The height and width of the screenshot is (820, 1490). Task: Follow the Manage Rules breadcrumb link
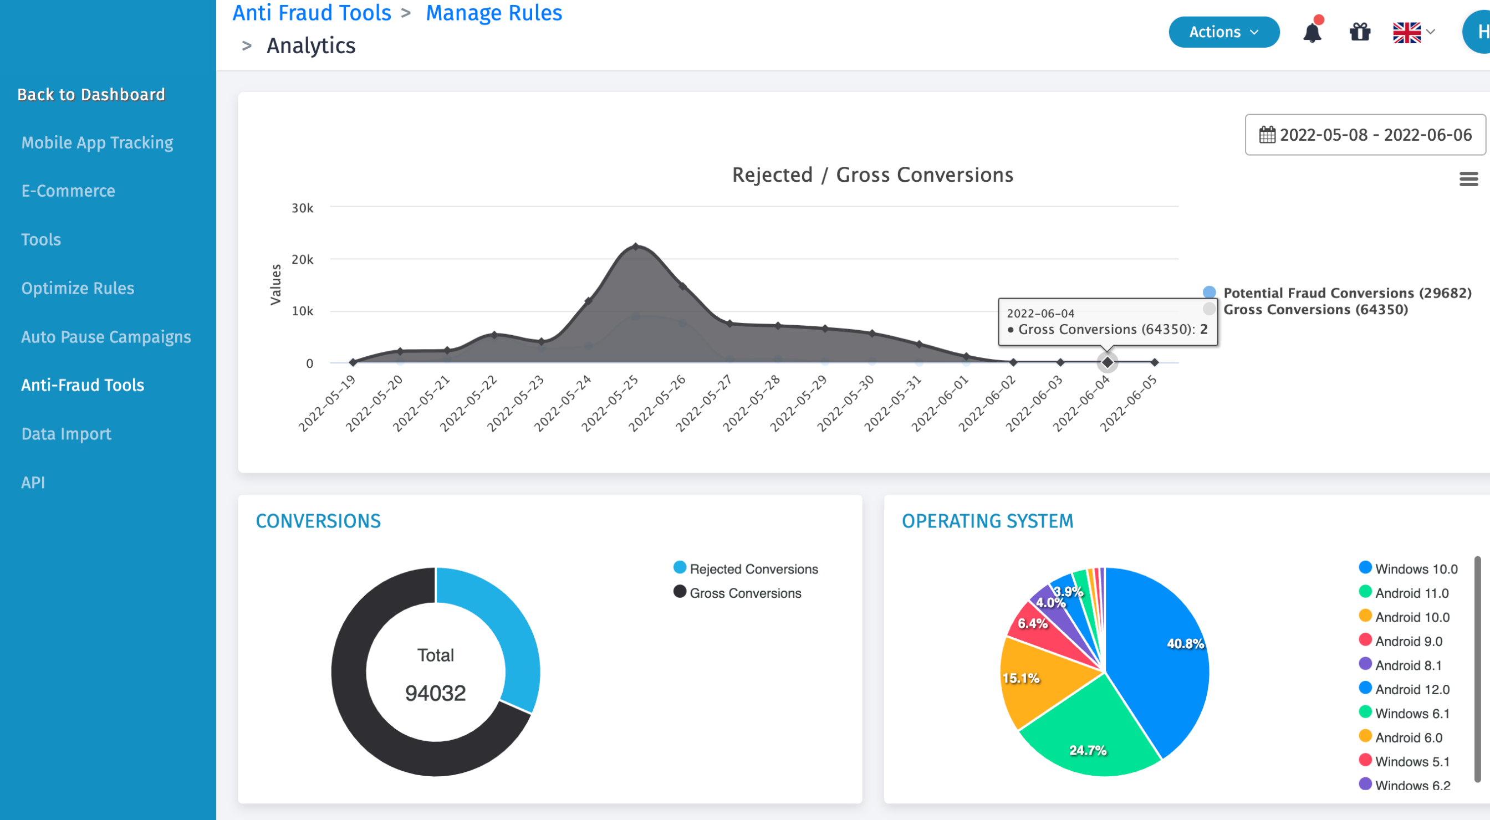coord(493,13)
